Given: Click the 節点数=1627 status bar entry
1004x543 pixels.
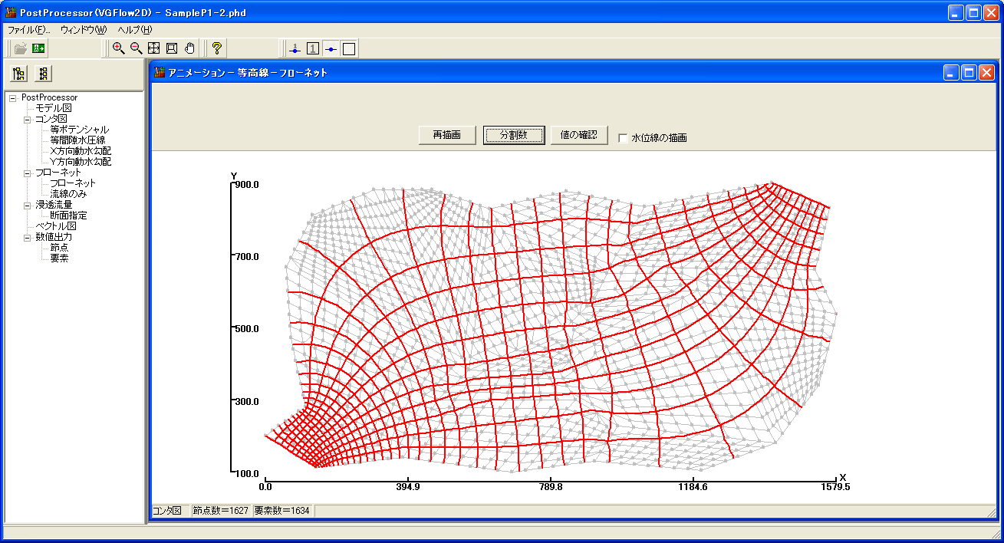Looking at the screenshot, I should pyautogui.click(x=220, y=511).
